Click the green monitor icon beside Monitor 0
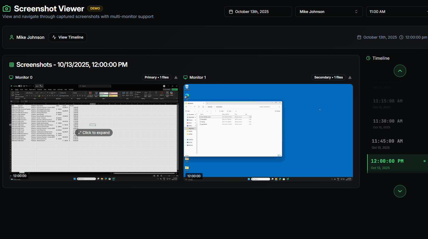The image size is (428, 239). point(11,77)
